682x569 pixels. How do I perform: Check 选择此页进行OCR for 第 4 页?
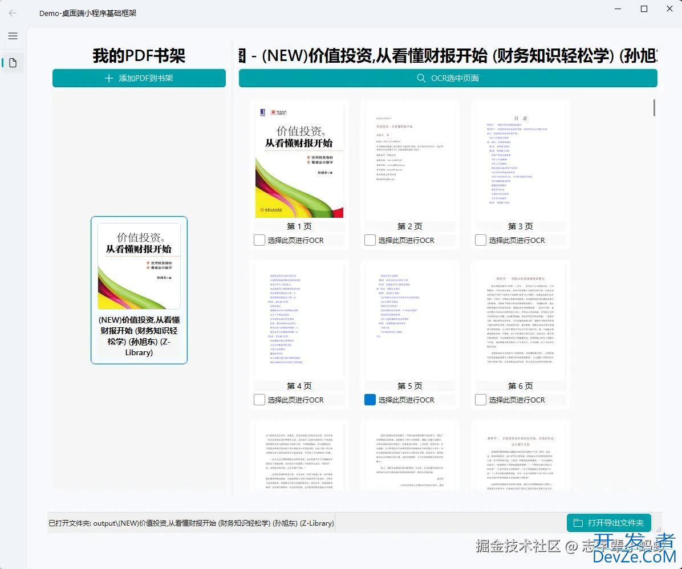click(259, 400)
